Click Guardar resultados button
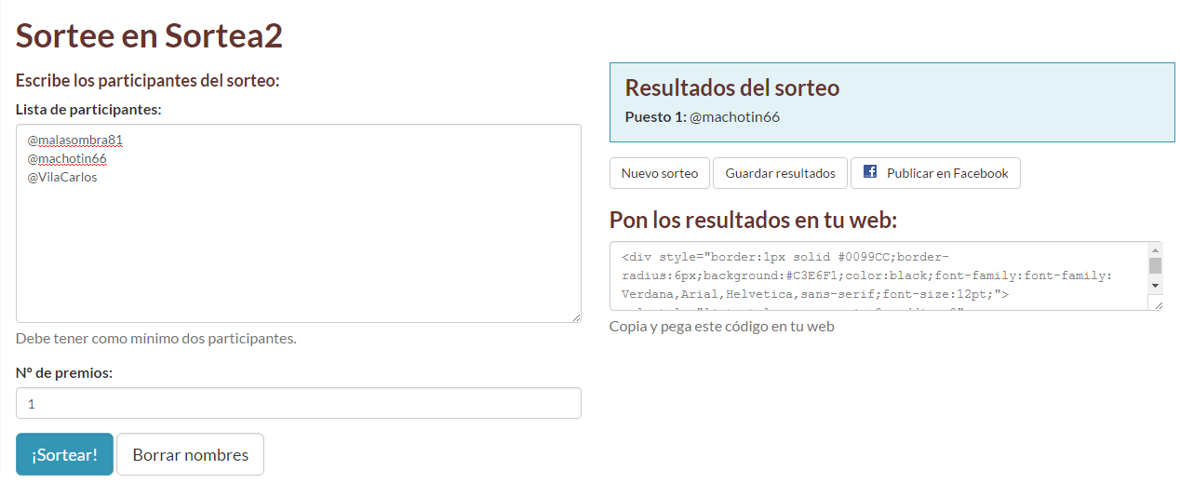This screenshot has width=1180, height=497. 780,173
